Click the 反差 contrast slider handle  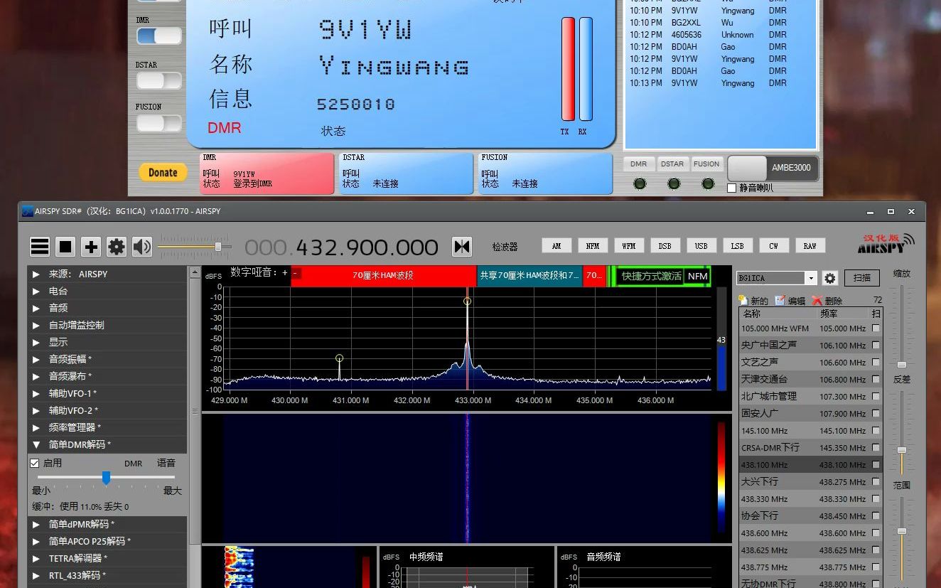[x=902, y=450]
